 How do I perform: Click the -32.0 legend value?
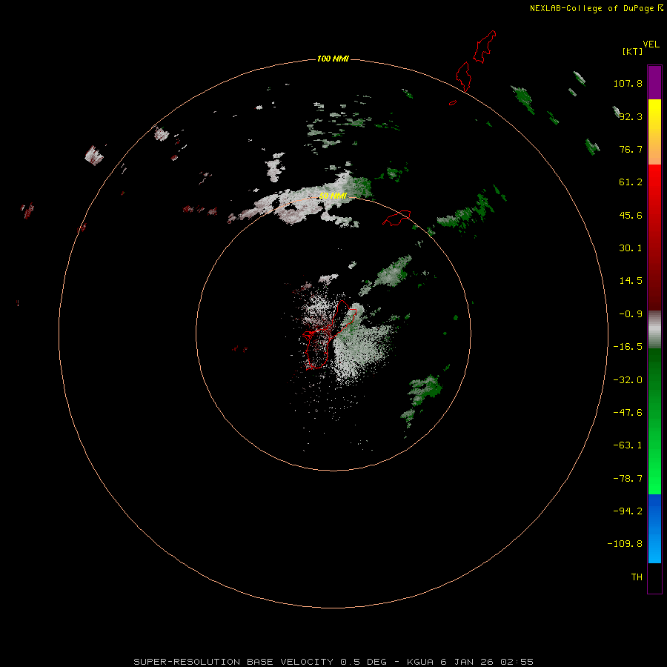click(628, 380)
